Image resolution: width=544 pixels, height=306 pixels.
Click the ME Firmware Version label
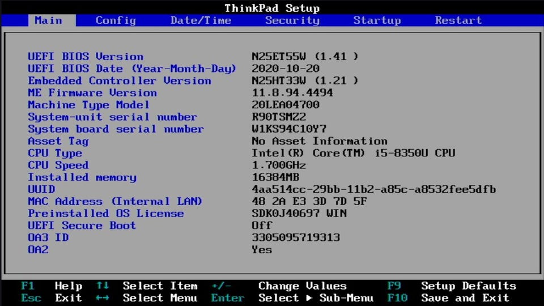(x=92, y=92)
